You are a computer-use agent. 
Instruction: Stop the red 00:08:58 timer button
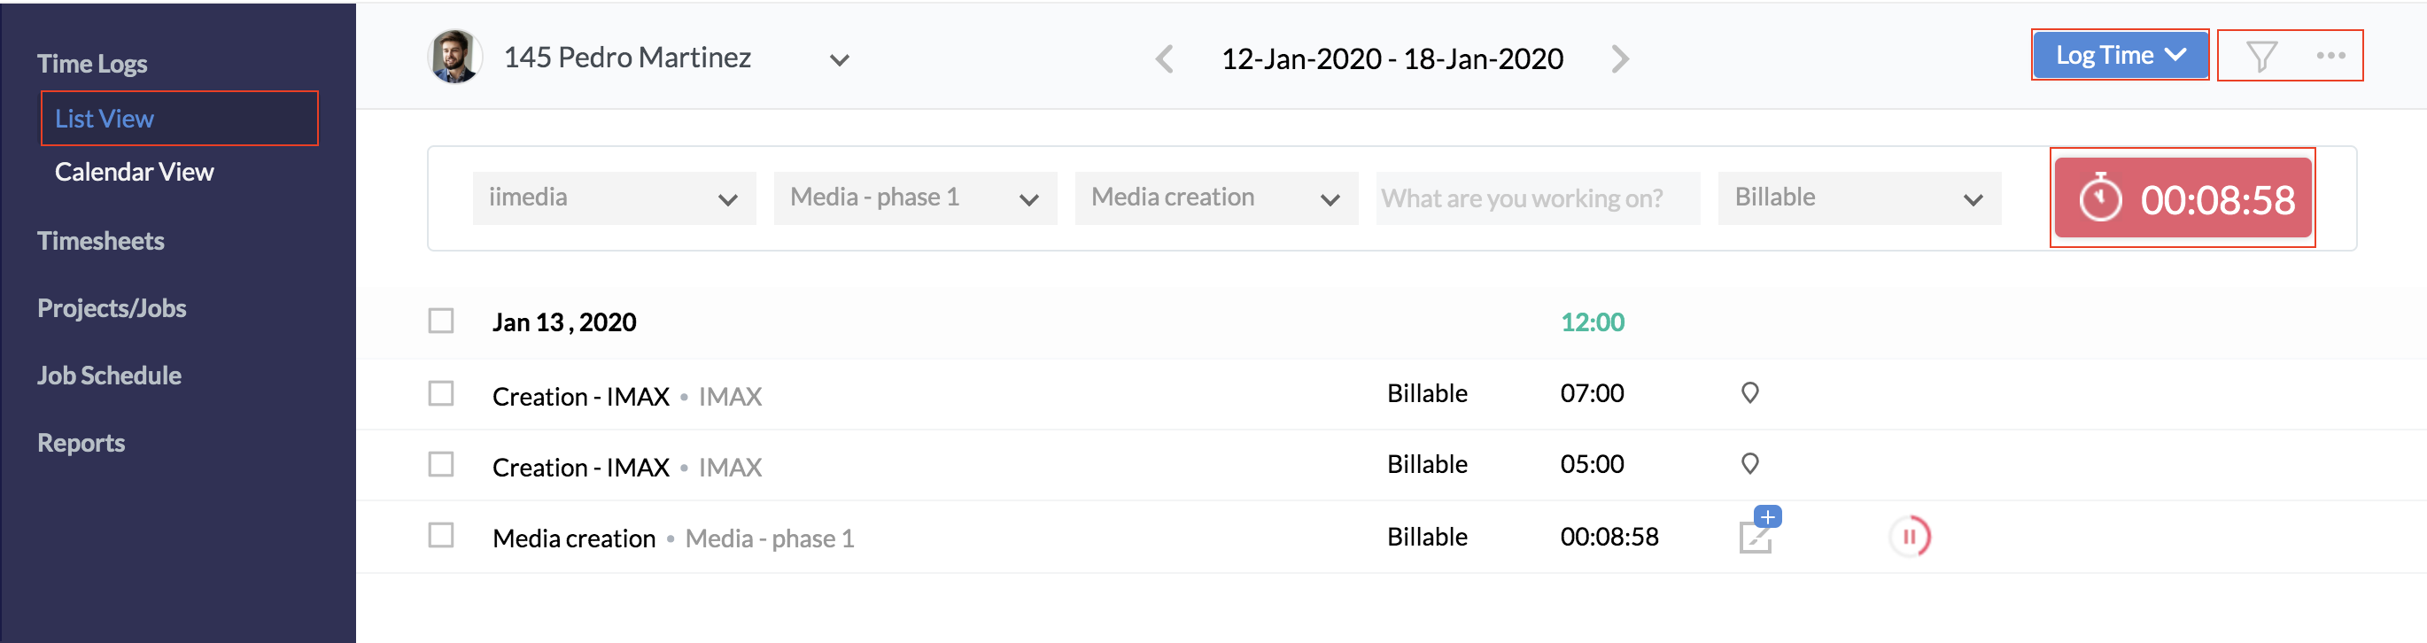click(2182, 198)
